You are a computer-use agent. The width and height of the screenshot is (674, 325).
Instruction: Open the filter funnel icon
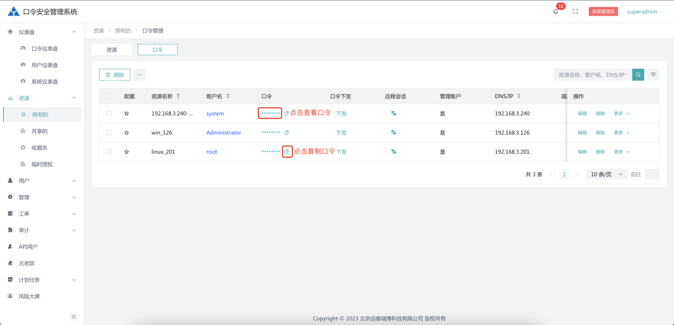click(653, 74)
